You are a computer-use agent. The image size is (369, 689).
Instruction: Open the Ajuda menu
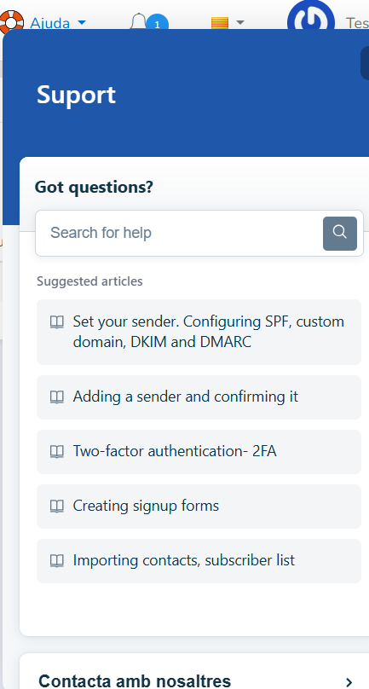pyautogui.click(x=49, y=22)
